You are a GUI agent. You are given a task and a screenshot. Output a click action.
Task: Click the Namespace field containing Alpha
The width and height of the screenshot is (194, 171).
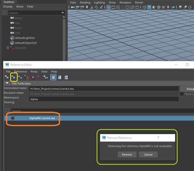(x=104, y=99)
